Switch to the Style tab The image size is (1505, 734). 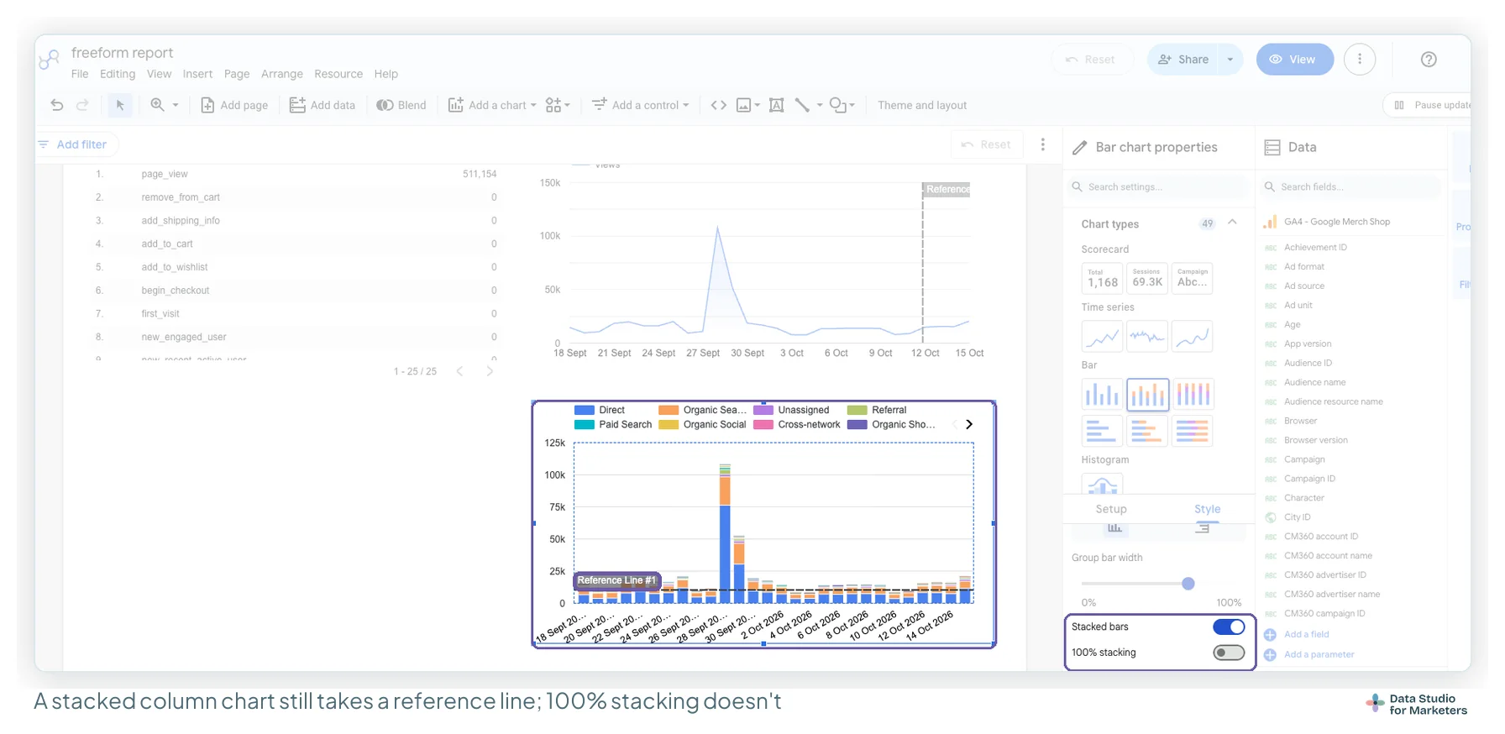click(x=1207, y=509)
